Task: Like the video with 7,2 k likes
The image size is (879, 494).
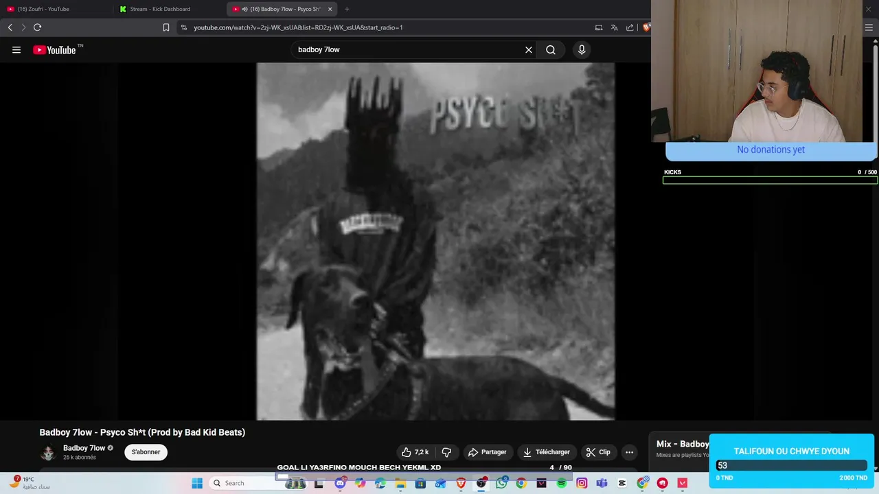Action: point(415,452)
